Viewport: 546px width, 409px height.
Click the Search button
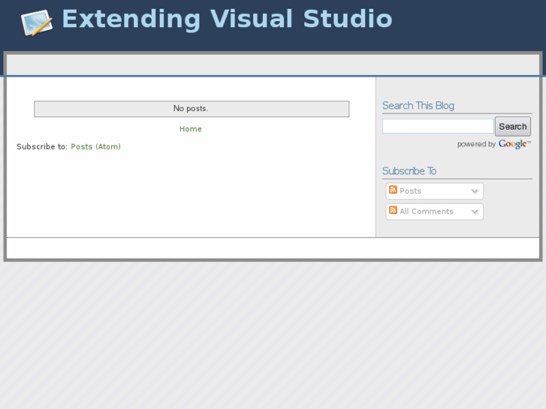pos(513,126)
